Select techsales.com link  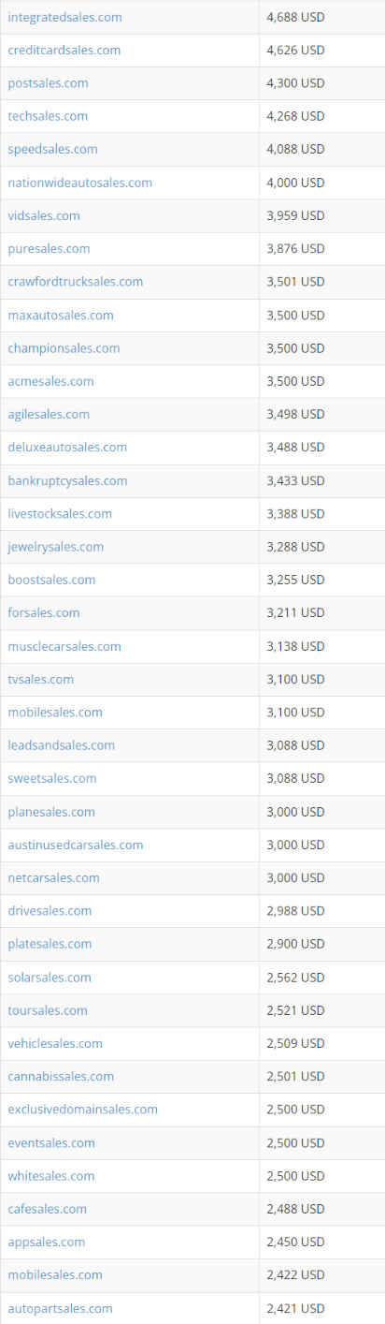(x=48, y=116)
